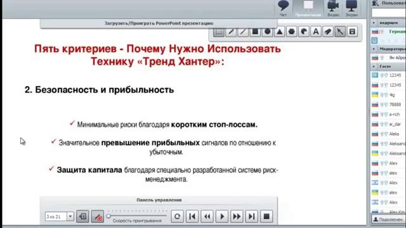
Task: Click the bold text Защита капитала
Action: (89, 170)
